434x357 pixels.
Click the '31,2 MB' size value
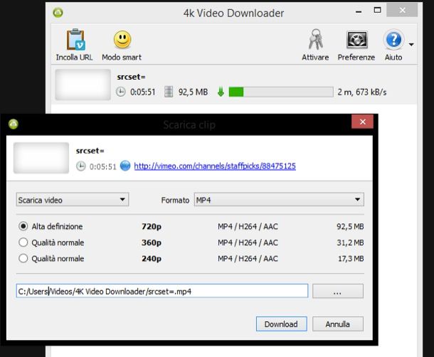pyautogui.click(x=350, y=243)
